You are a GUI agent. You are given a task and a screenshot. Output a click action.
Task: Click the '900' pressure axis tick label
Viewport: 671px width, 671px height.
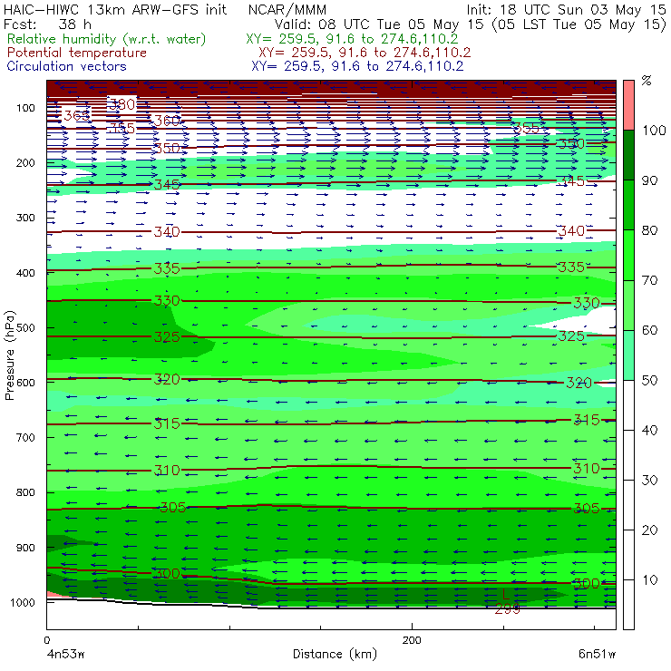tap(25, 548)
